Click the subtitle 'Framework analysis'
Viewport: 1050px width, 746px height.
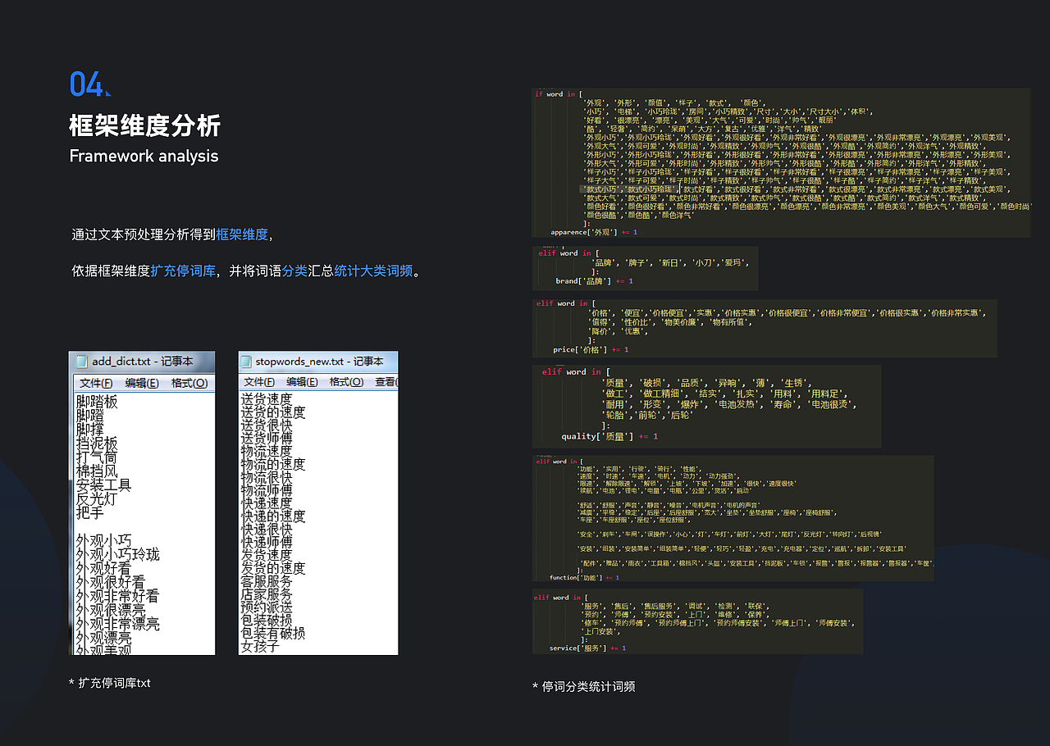144,156
